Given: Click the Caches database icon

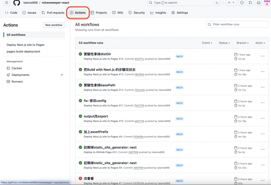Looking at the screenshot, I should coord(8,68).
